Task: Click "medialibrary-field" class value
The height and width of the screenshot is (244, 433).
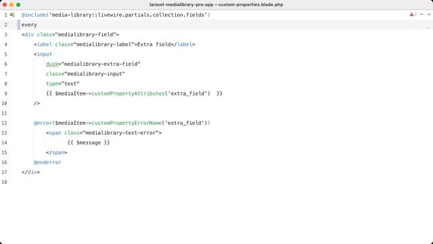Action: click(85, 35)
